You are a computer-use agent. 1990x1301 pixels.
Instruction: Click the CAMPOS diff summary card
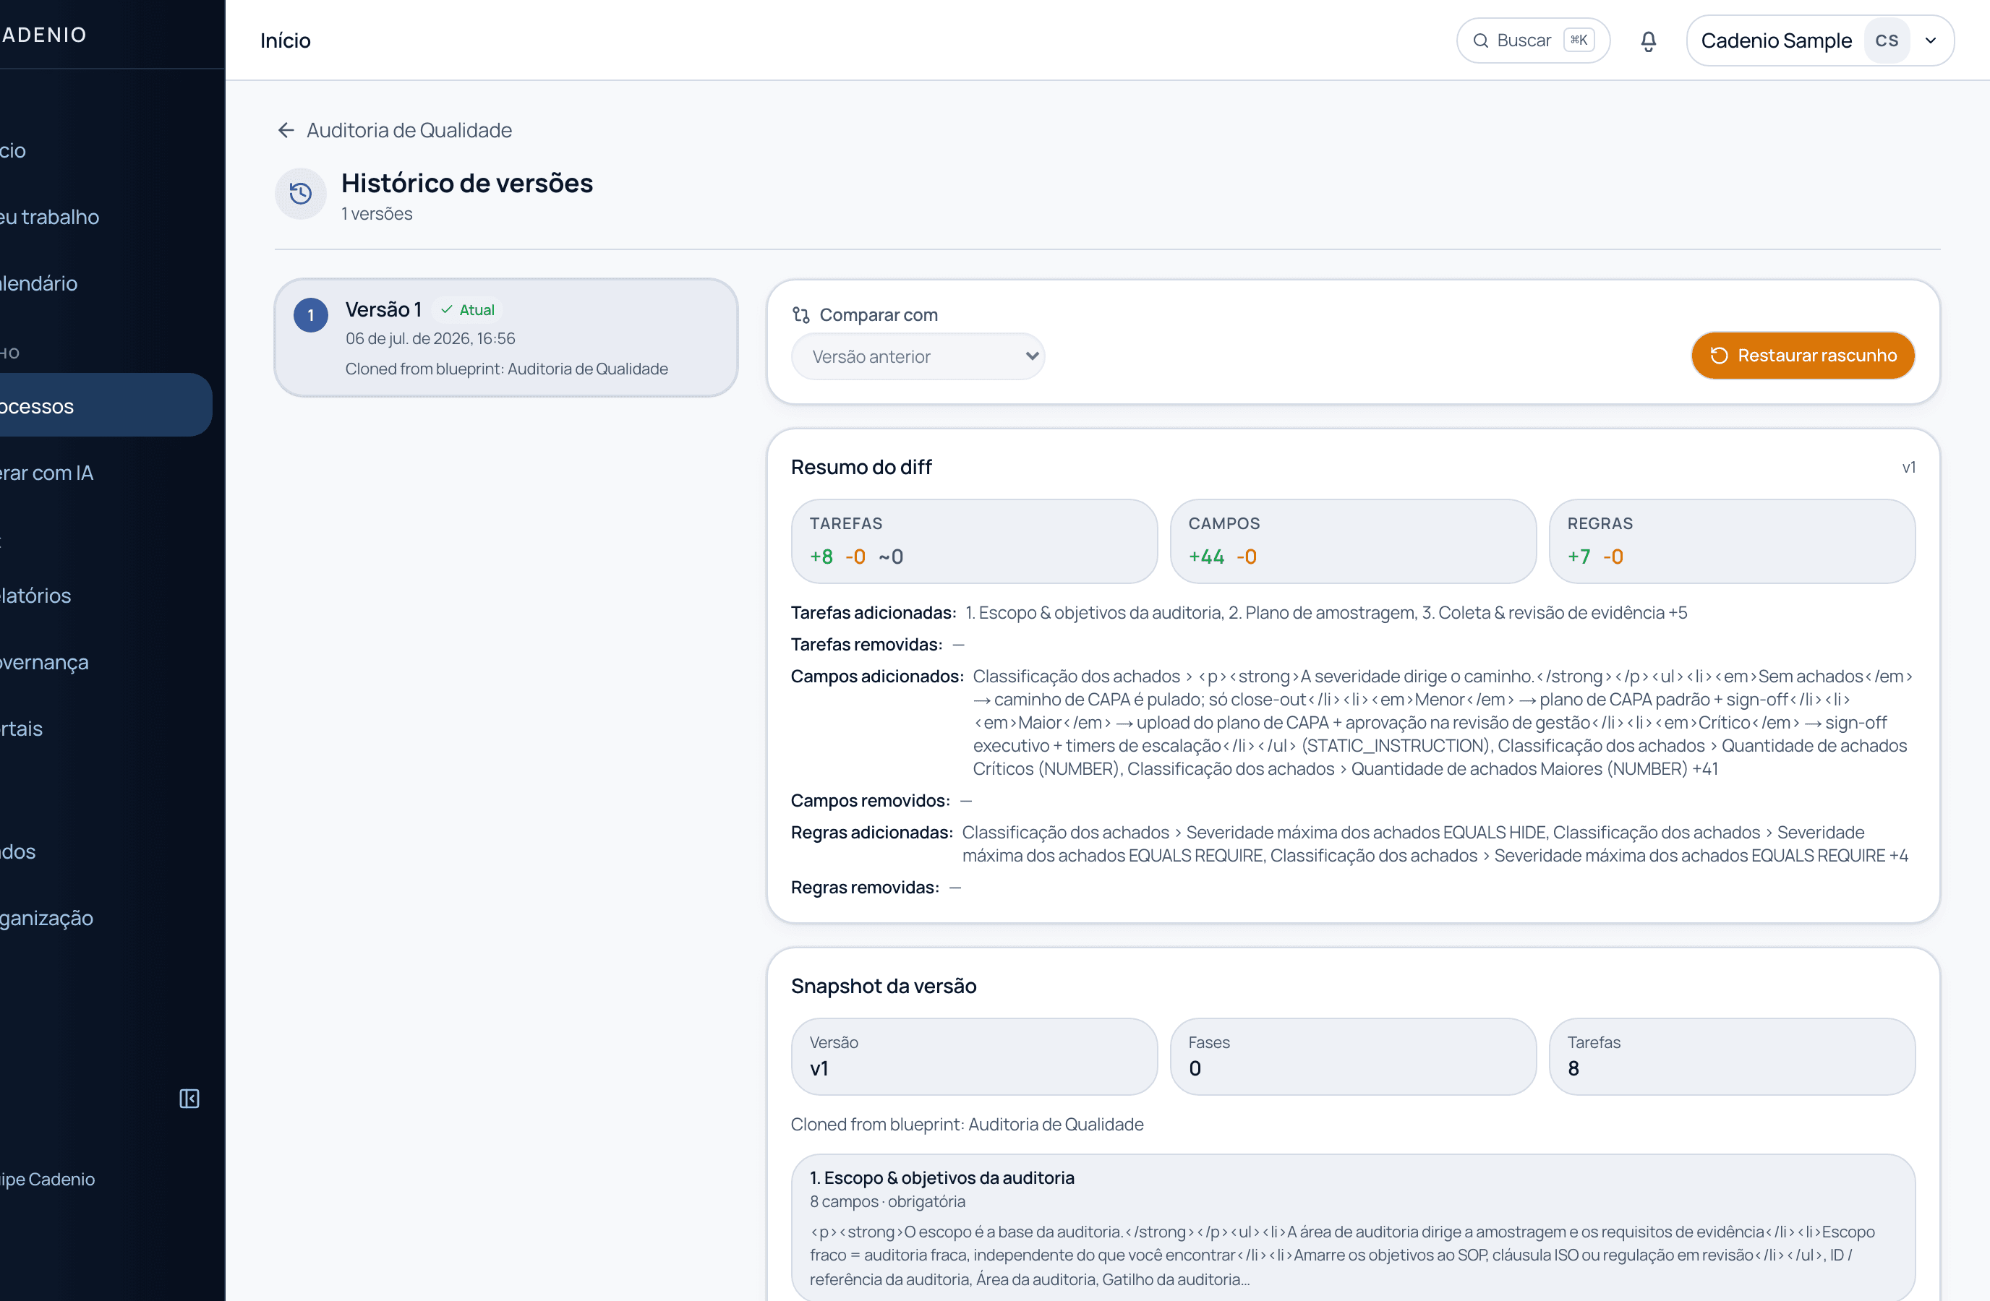(1353, 541)
